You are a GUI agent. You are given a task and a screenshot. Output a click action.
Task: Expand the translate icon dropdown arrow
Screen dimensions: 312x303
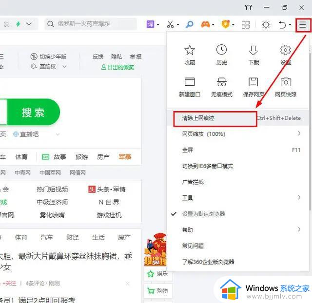pos(158,25)
